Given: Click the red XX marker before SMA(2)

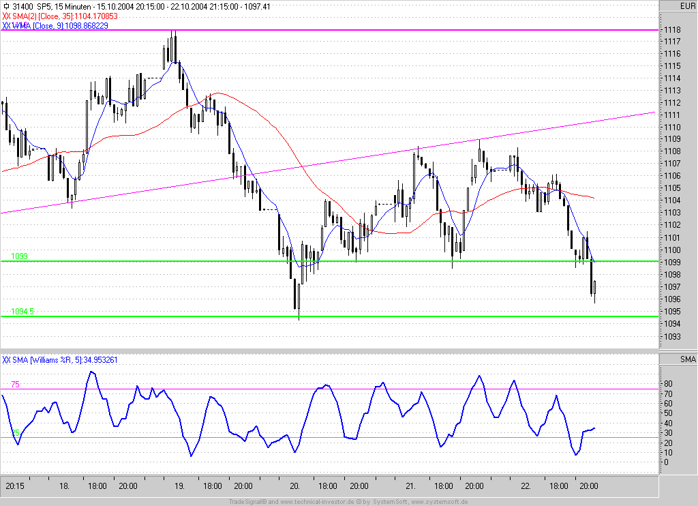Looking at the screenshot, I should click(6, 16).
